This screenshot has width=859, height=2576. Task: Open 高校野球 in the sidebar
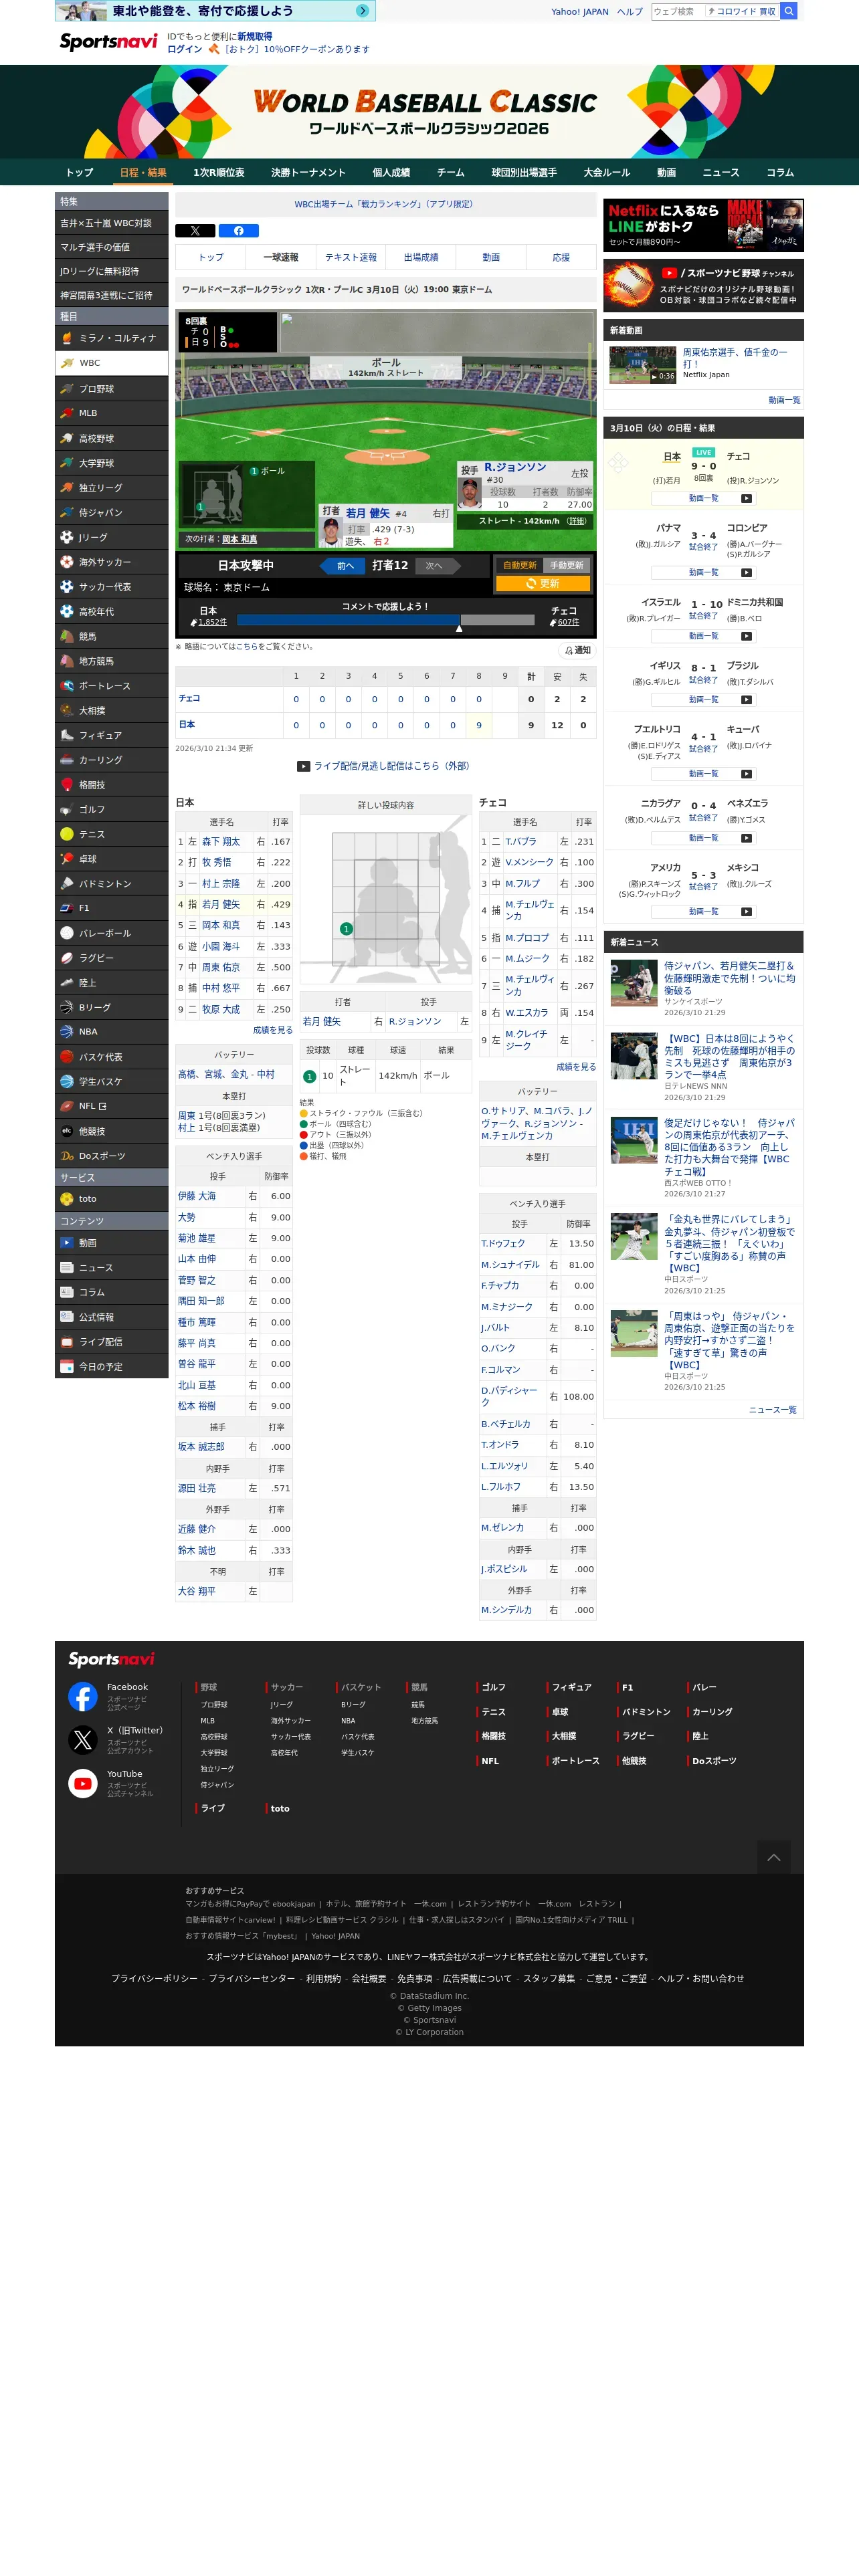111,438
